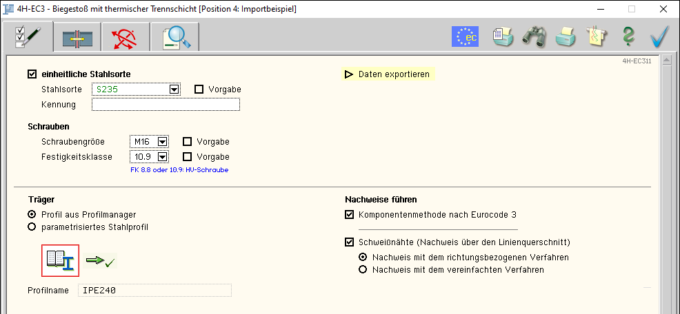Switch to the joint geometry tab
680x314 pixels.
[x=77, y=37]
